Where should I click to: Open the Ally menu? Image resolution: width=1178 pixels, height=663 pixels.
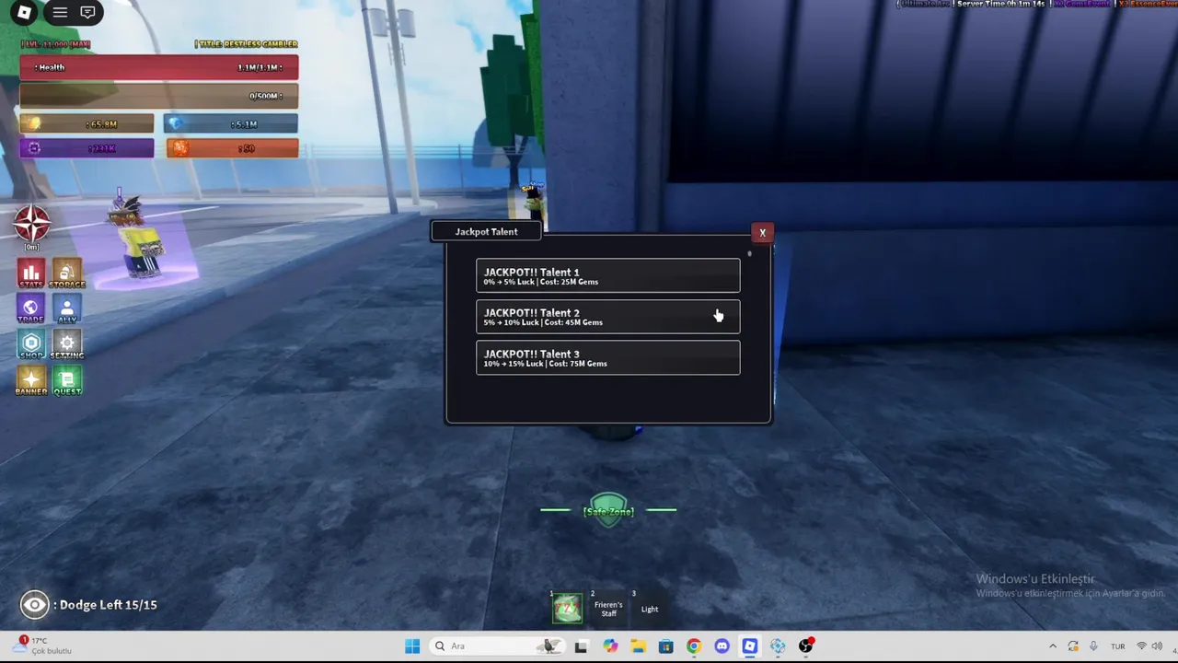[67, 309]
